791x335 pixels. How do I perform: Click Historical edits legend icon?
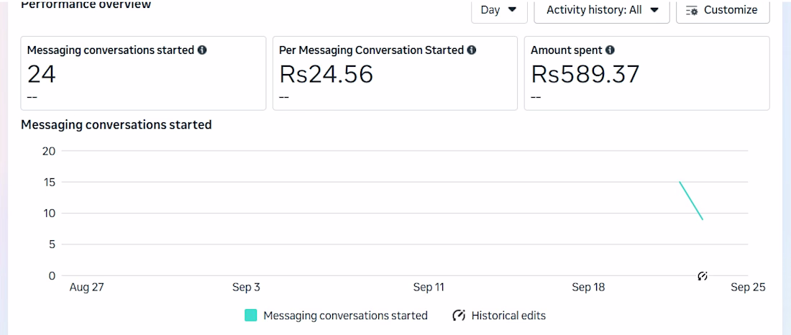459,316
